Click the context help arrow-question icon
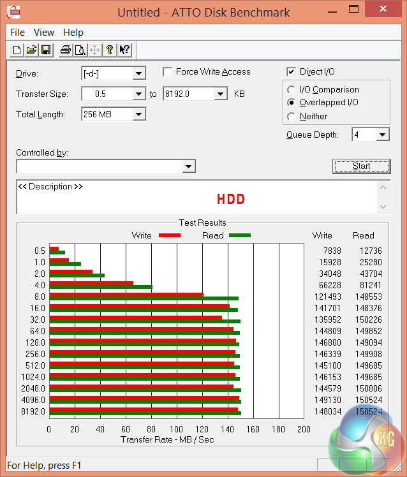 tap(124, 50)
